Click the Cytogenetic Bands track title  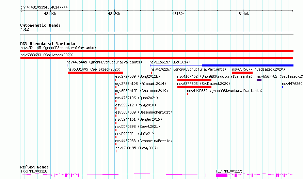[41, 25]
